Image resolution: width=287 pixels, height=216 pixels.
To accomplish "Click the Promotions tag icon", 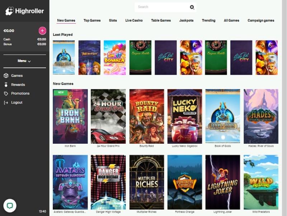I will 6,93.
